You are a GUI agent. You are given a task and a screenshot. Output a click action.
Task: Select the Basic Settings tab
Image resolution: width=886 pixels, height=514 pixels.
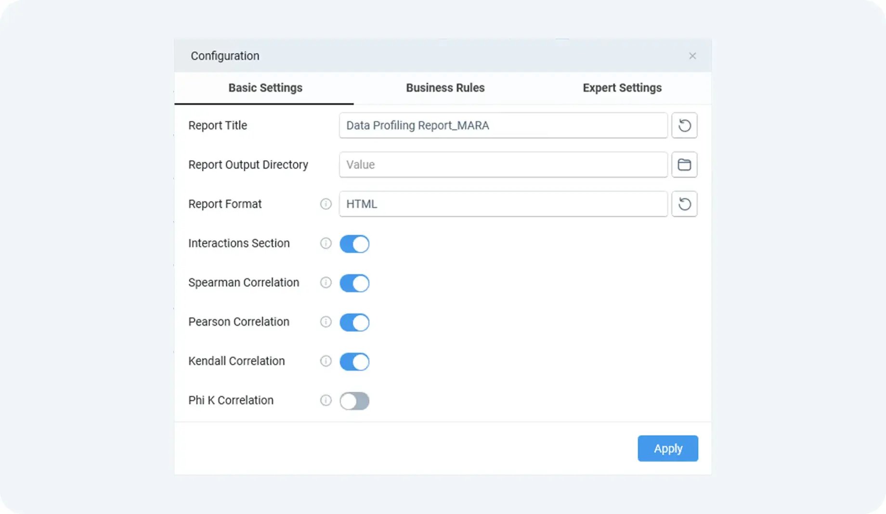[x=265, y=88]
